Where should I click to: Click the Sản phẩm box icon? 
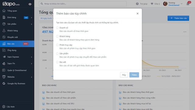pos(4,24)
